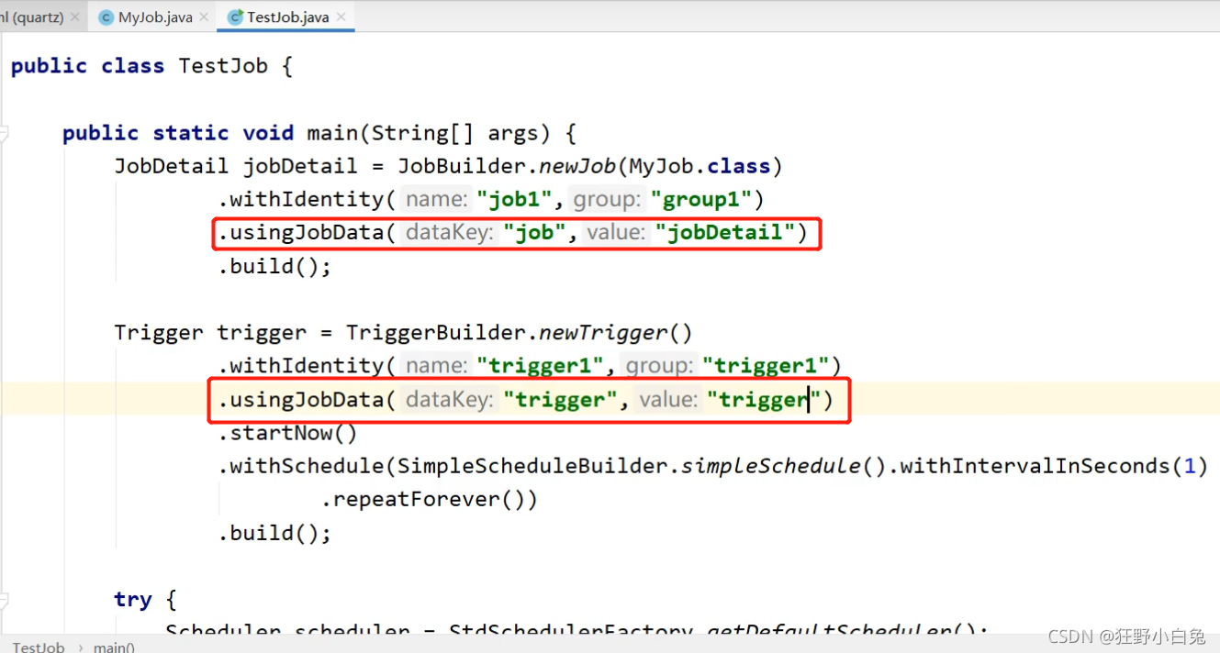This screenshot has width=1220, height=653.
Task: Click the class icon on MyJob.java tab
Action: coord(106,17)
